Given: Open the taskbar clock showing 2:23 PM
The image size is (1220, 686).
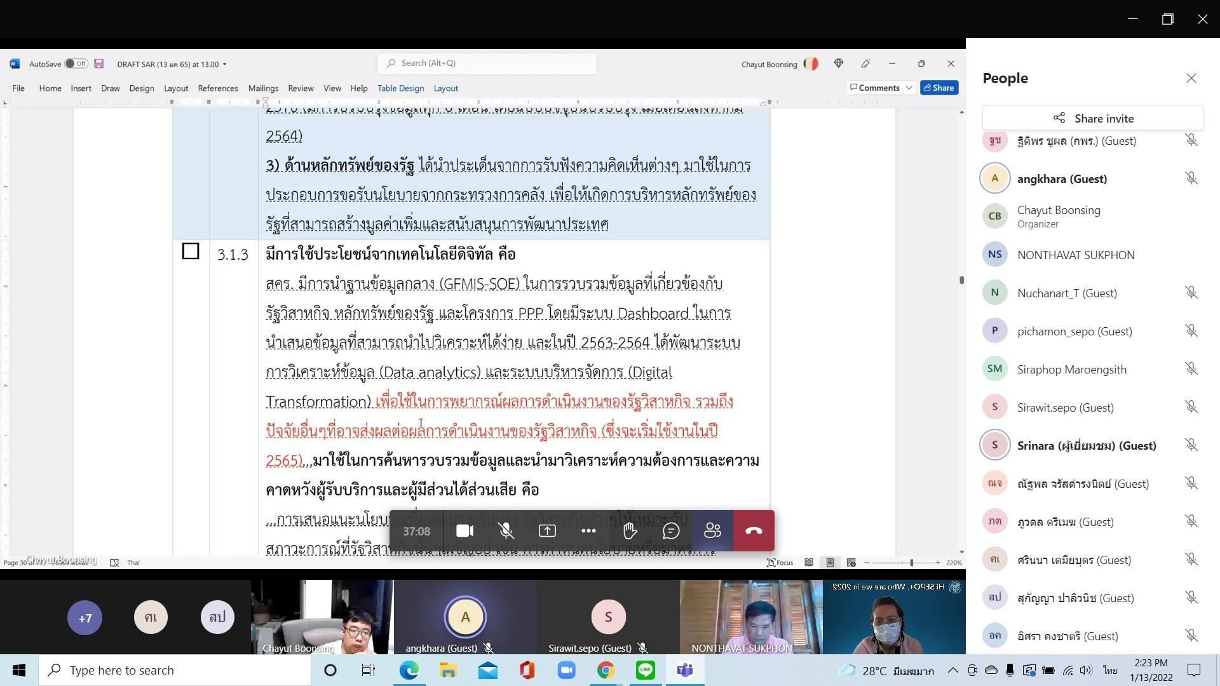Looking at the screenshot, I should pos(1151,670).
